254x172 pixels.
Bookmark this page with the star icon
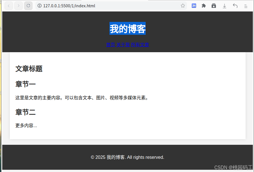[x=183, y=6]
